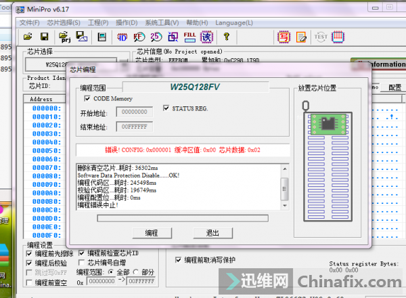Click log line Software Data Protection Disable
This screenshot has height=298, width=406.
pos(129,175)
